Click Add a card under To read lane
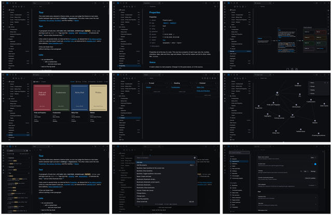The height and width of the screenshot is (215, 332). tap(157, 92)
